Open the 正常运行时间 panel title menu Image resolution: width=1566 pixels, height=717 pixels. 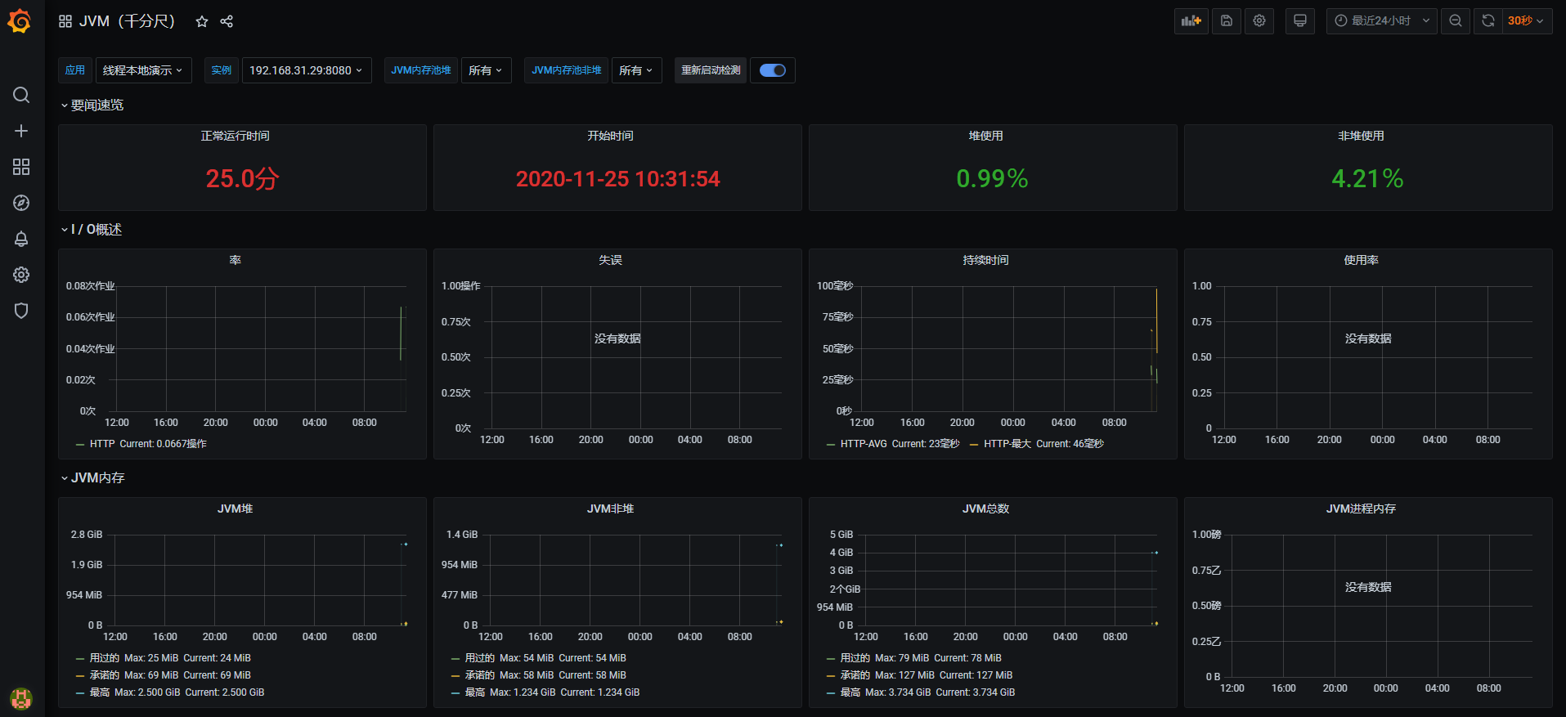(236, 136)
